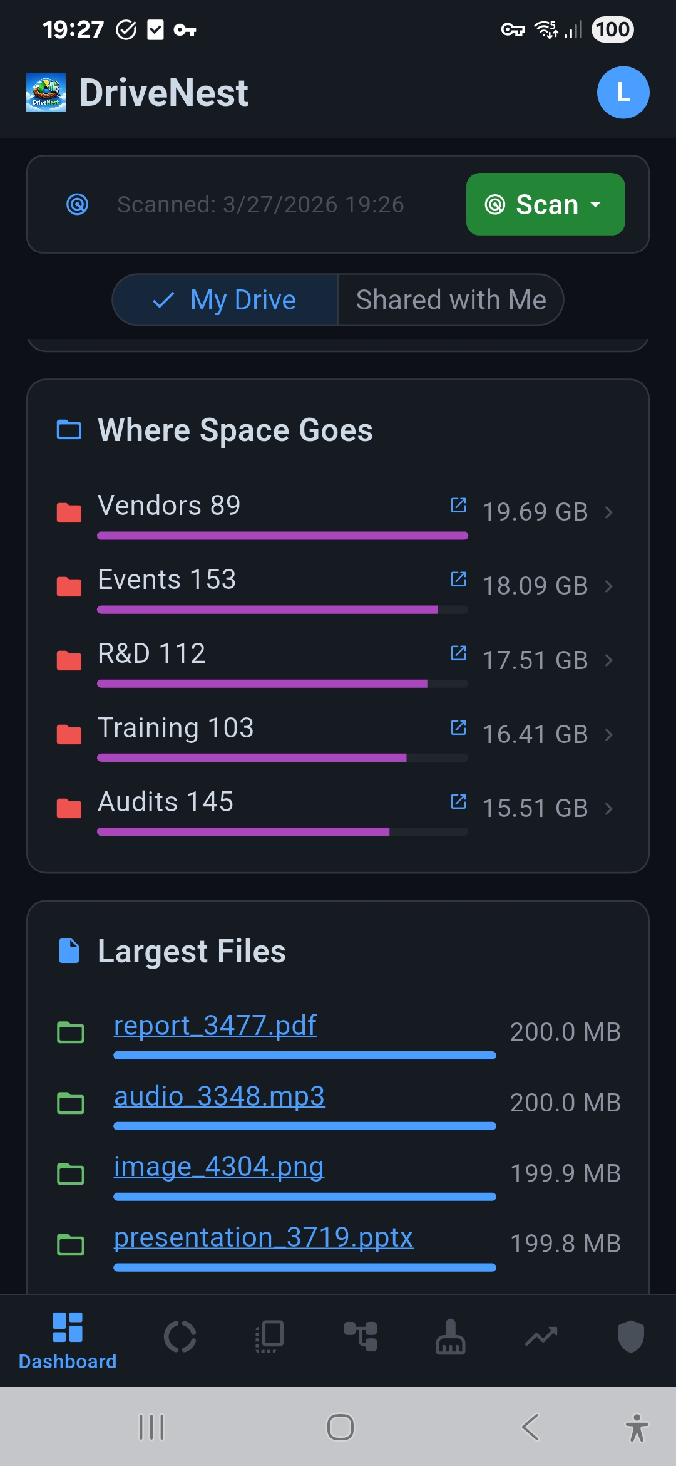This screenshot has width=676, height=1466.
Task: Open the circular duplicates tab icon
Action: [180, 1337]
